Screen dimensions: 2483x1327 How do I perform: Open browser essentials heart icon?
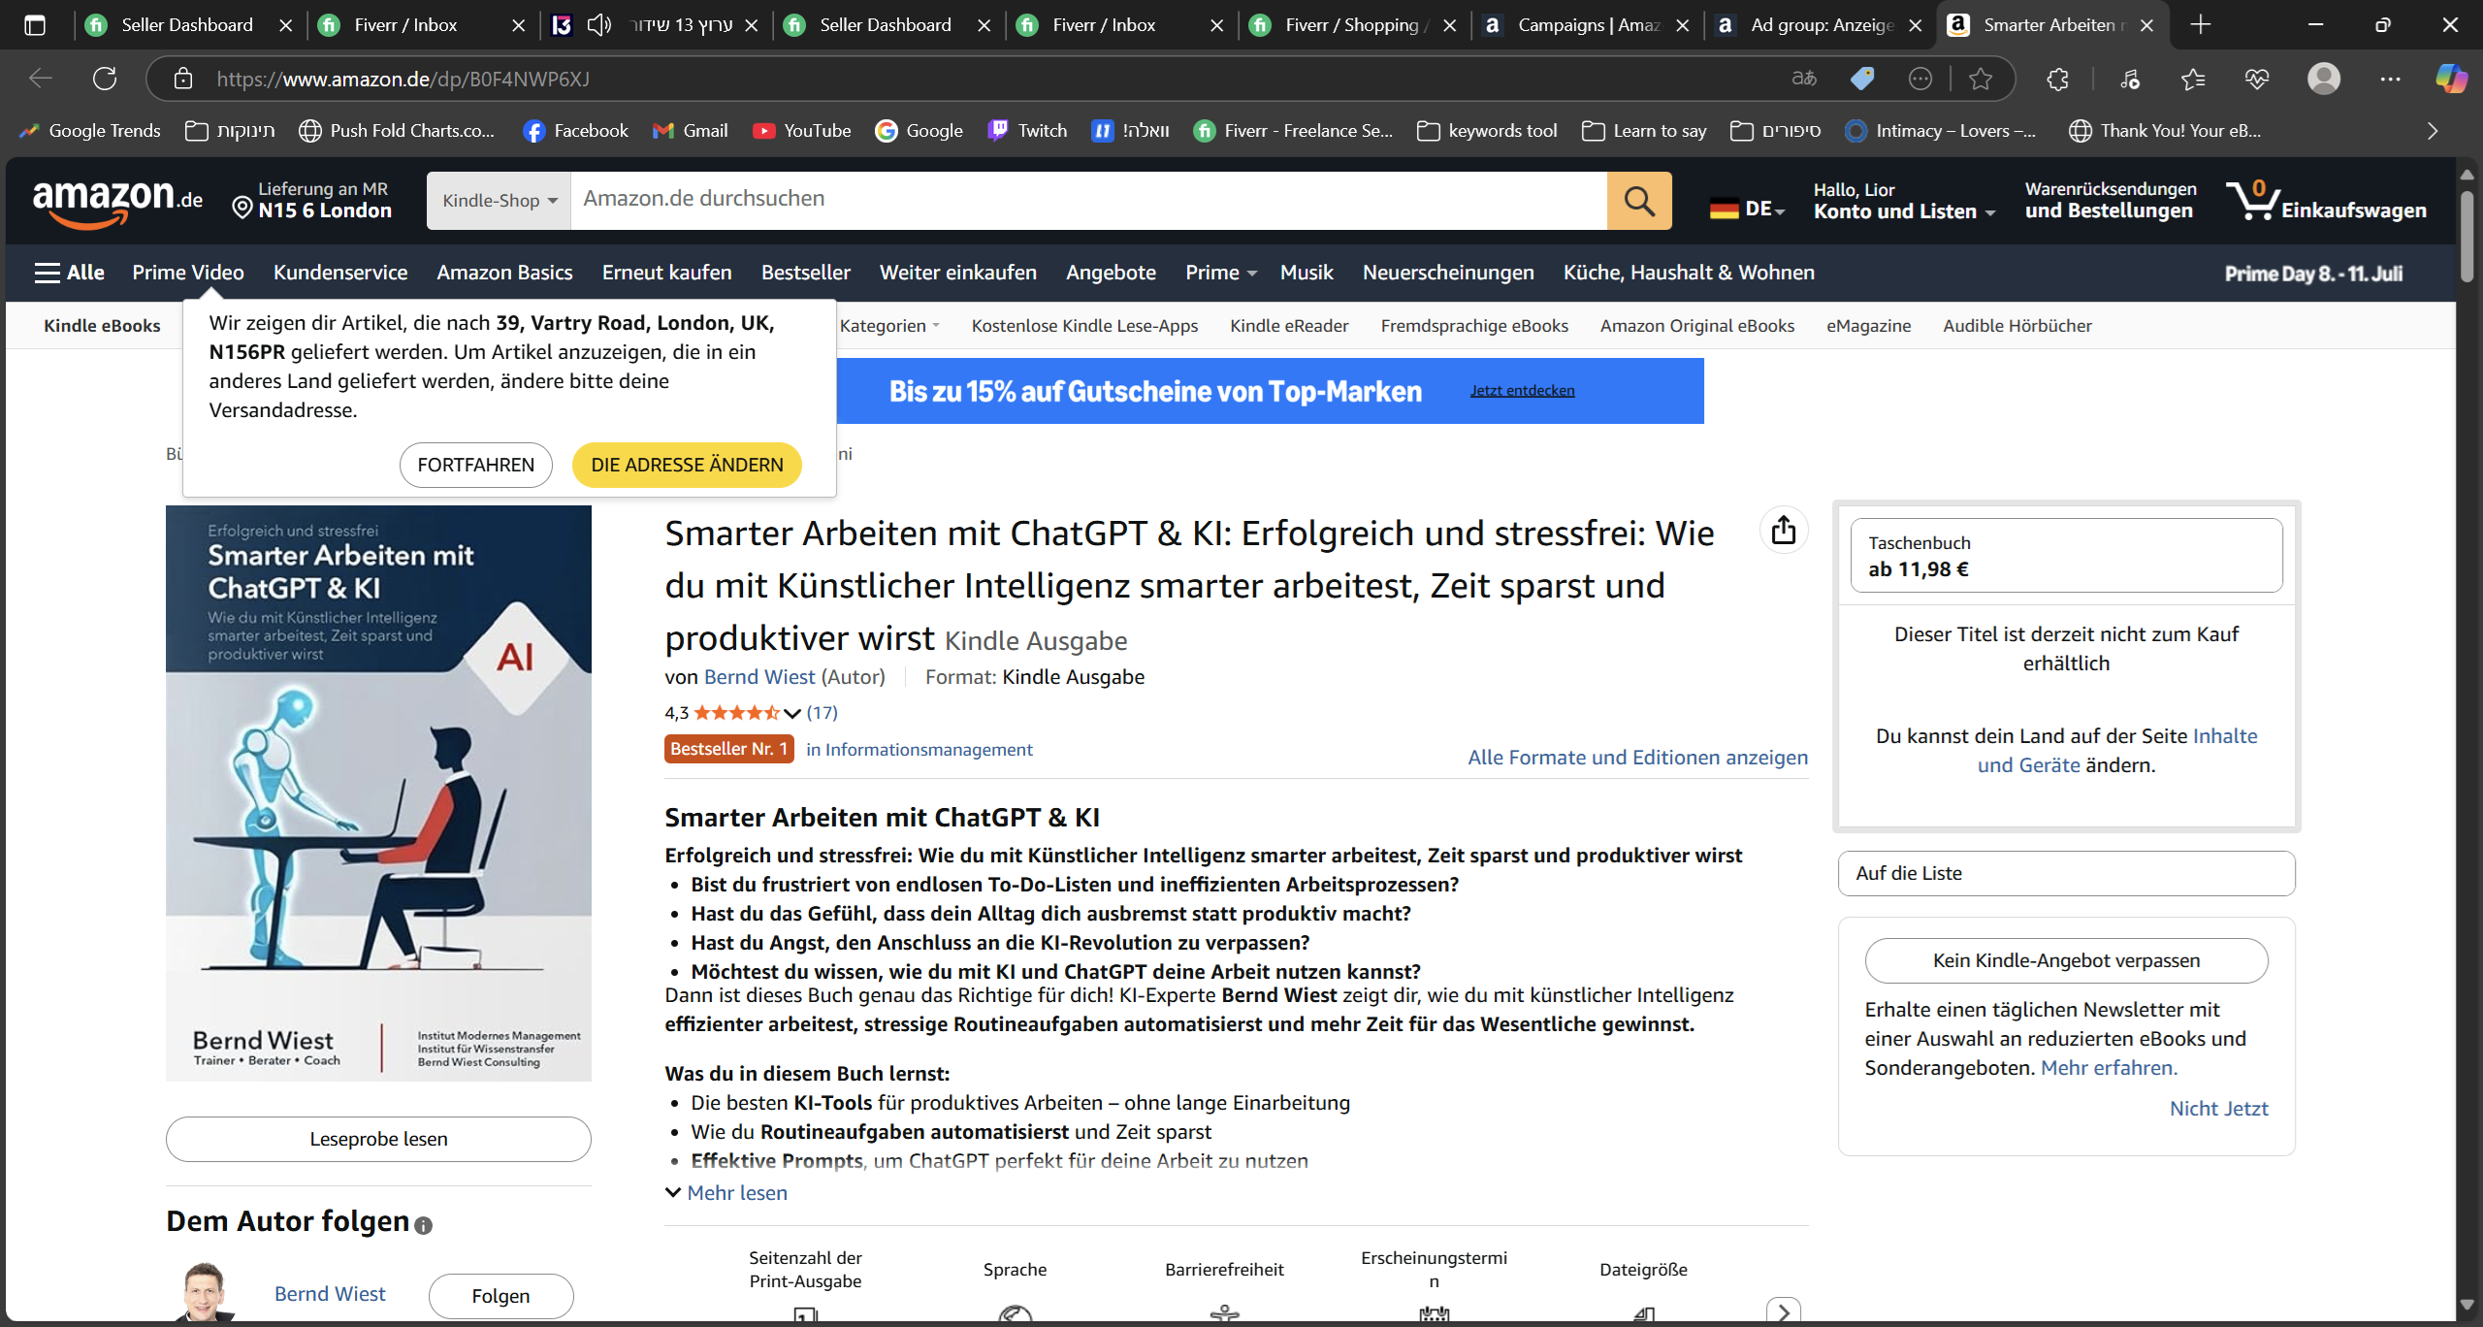[x=2257, y=79]
